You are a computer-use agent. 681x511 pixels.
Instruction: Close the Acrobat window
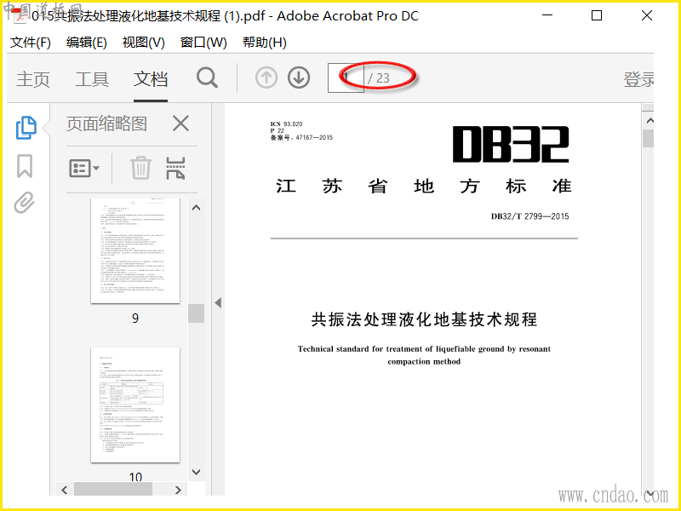[x=647, y=15]
